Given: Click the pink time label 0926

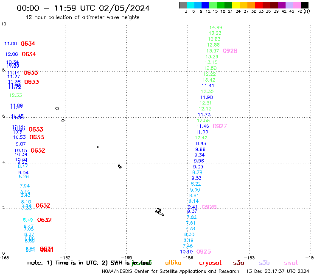Looking at the screenshot, I should (210, 207).
